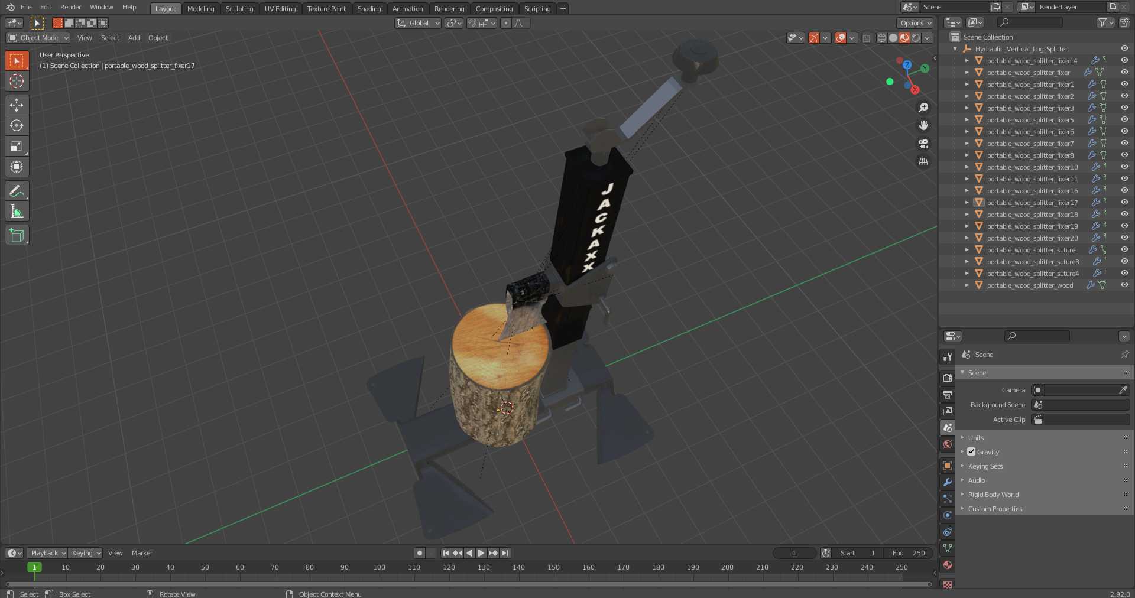Expand the Units panel
Screen dimensions: 1135x598
(975, 438)
